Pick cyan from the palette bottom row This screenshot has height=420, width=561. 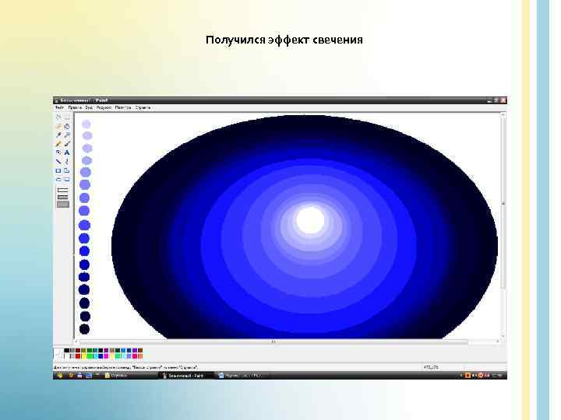click(x=95, y=356)
